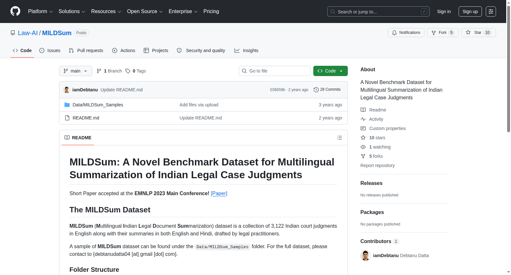Open the Law-AI organization link
Image resolution: width=511 pixels, height=275 pixels.
click(28, 33)
